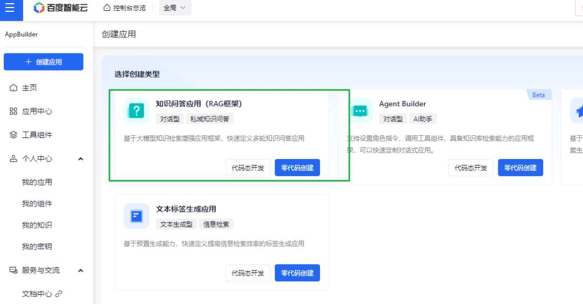Click the 服务与交流 chat icon
This screenshot has width=583, height=304.
click(x=13, y=270)
